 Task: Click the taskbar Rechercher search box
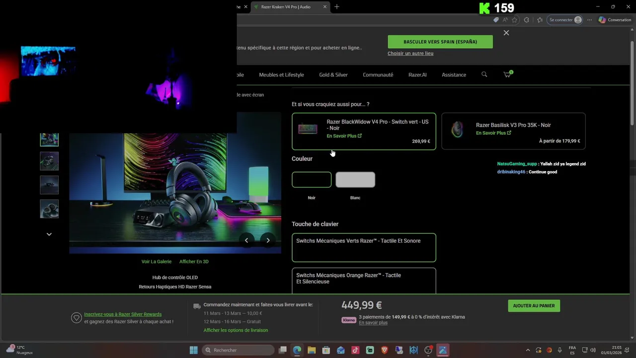[238, 350]
